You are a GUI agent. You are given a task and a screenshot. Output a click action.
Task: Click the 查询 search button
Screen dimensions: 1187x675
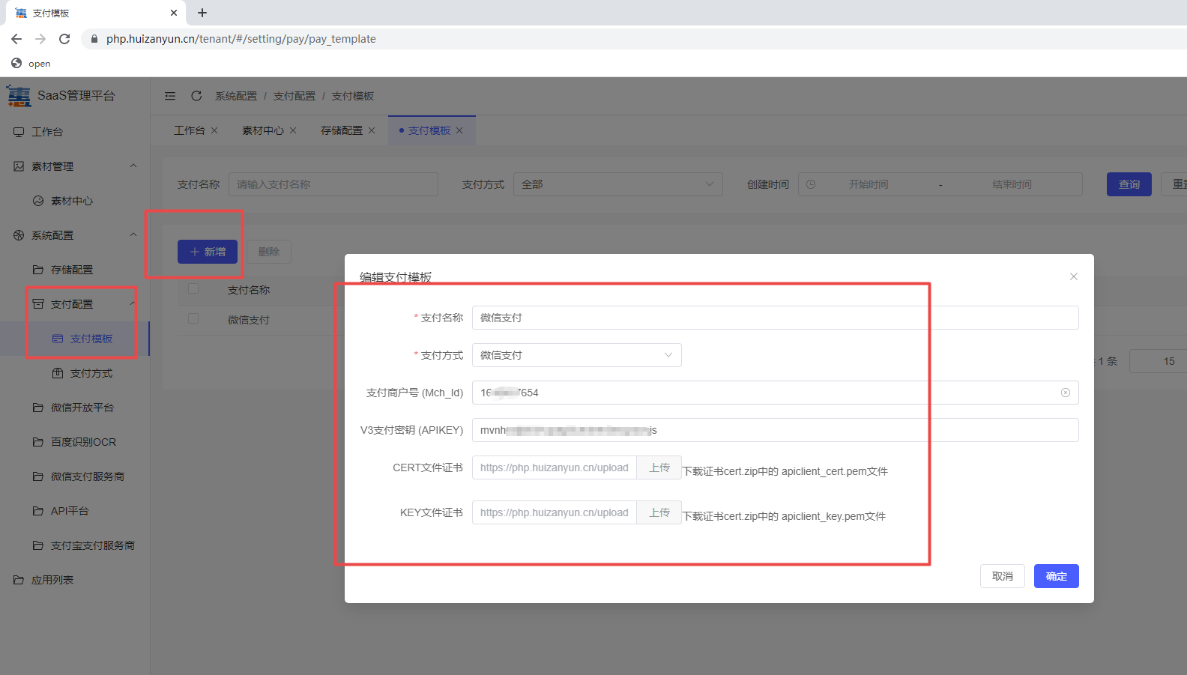1129,184
